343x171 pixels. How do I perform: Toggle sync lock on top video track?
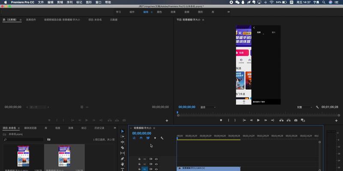[x=151, y=159]
